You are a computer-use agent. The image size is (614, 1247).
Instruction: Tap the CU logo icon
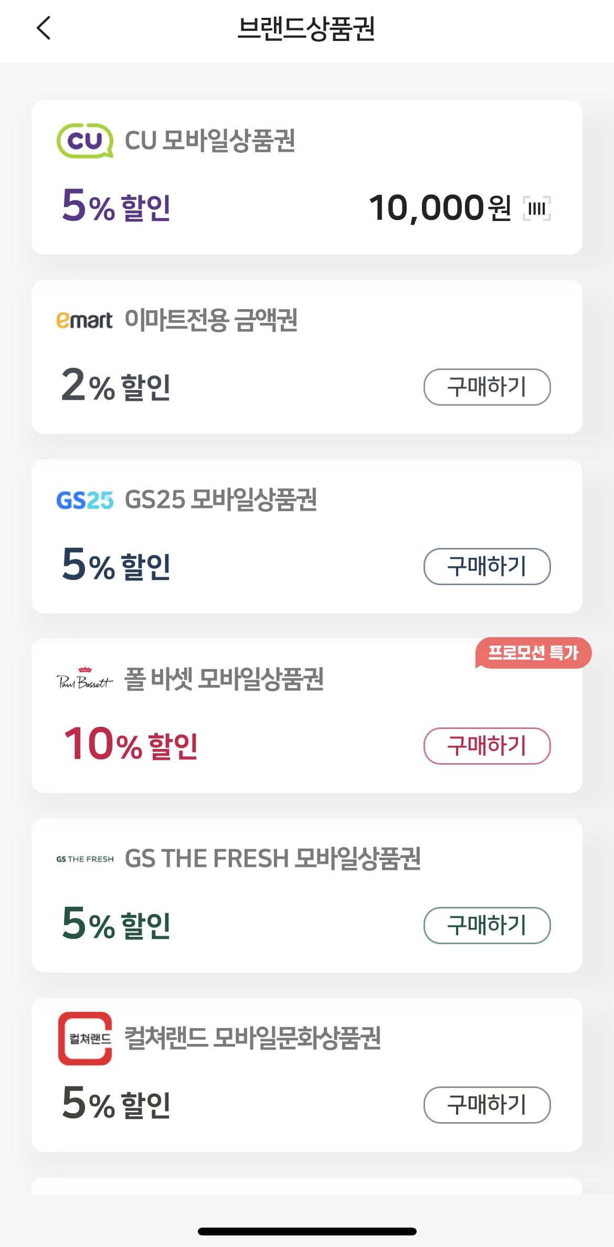click(85, 140)
